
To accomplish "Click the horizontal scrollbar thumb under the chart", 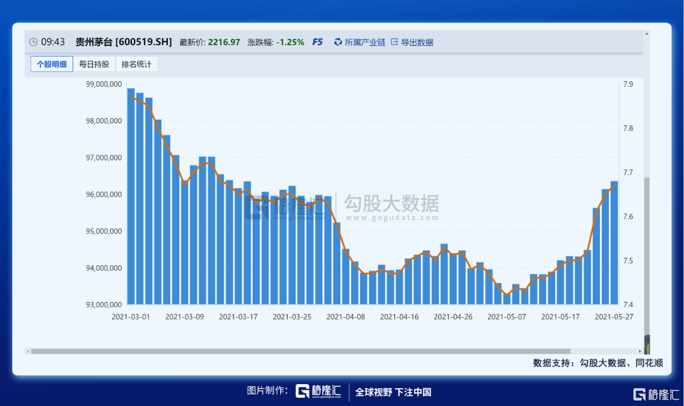I will tap(301, 351).
